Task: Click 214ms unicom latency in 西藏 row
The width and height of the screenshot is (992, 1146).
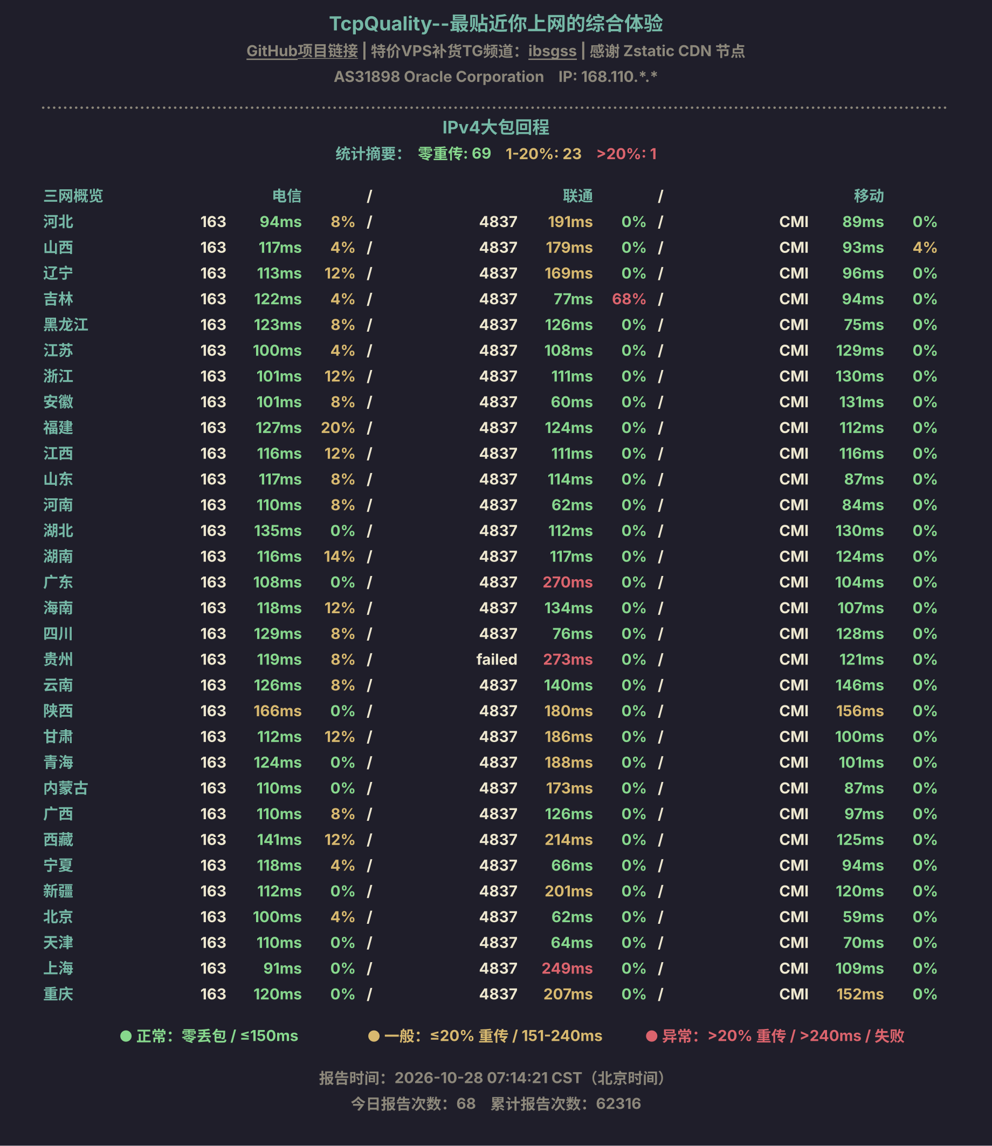Action: coord(569,840)
